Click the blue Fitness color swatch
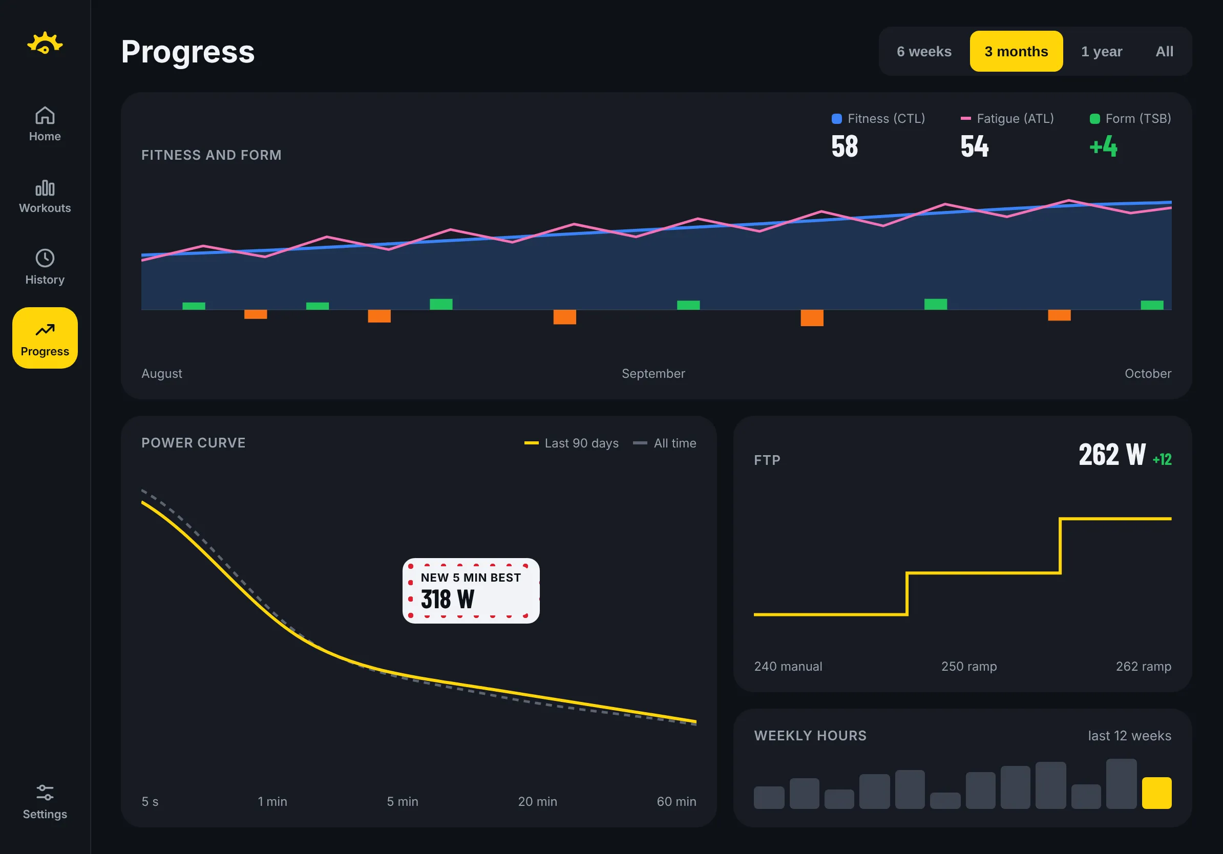Viewport: 1223px width, 854px height. (836, 119)
